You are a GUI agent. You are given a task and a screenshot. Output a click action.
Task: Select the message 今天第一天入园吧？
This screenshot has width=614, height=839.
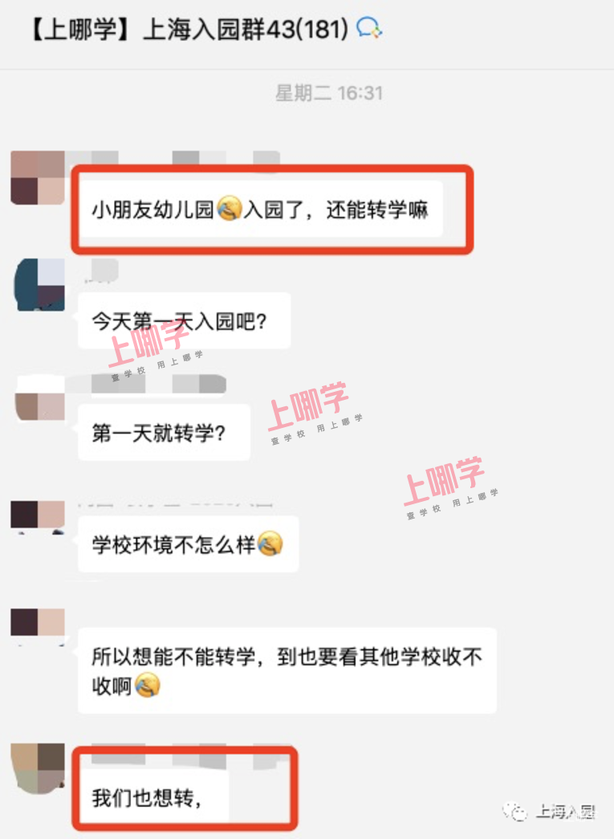point(185,321)
